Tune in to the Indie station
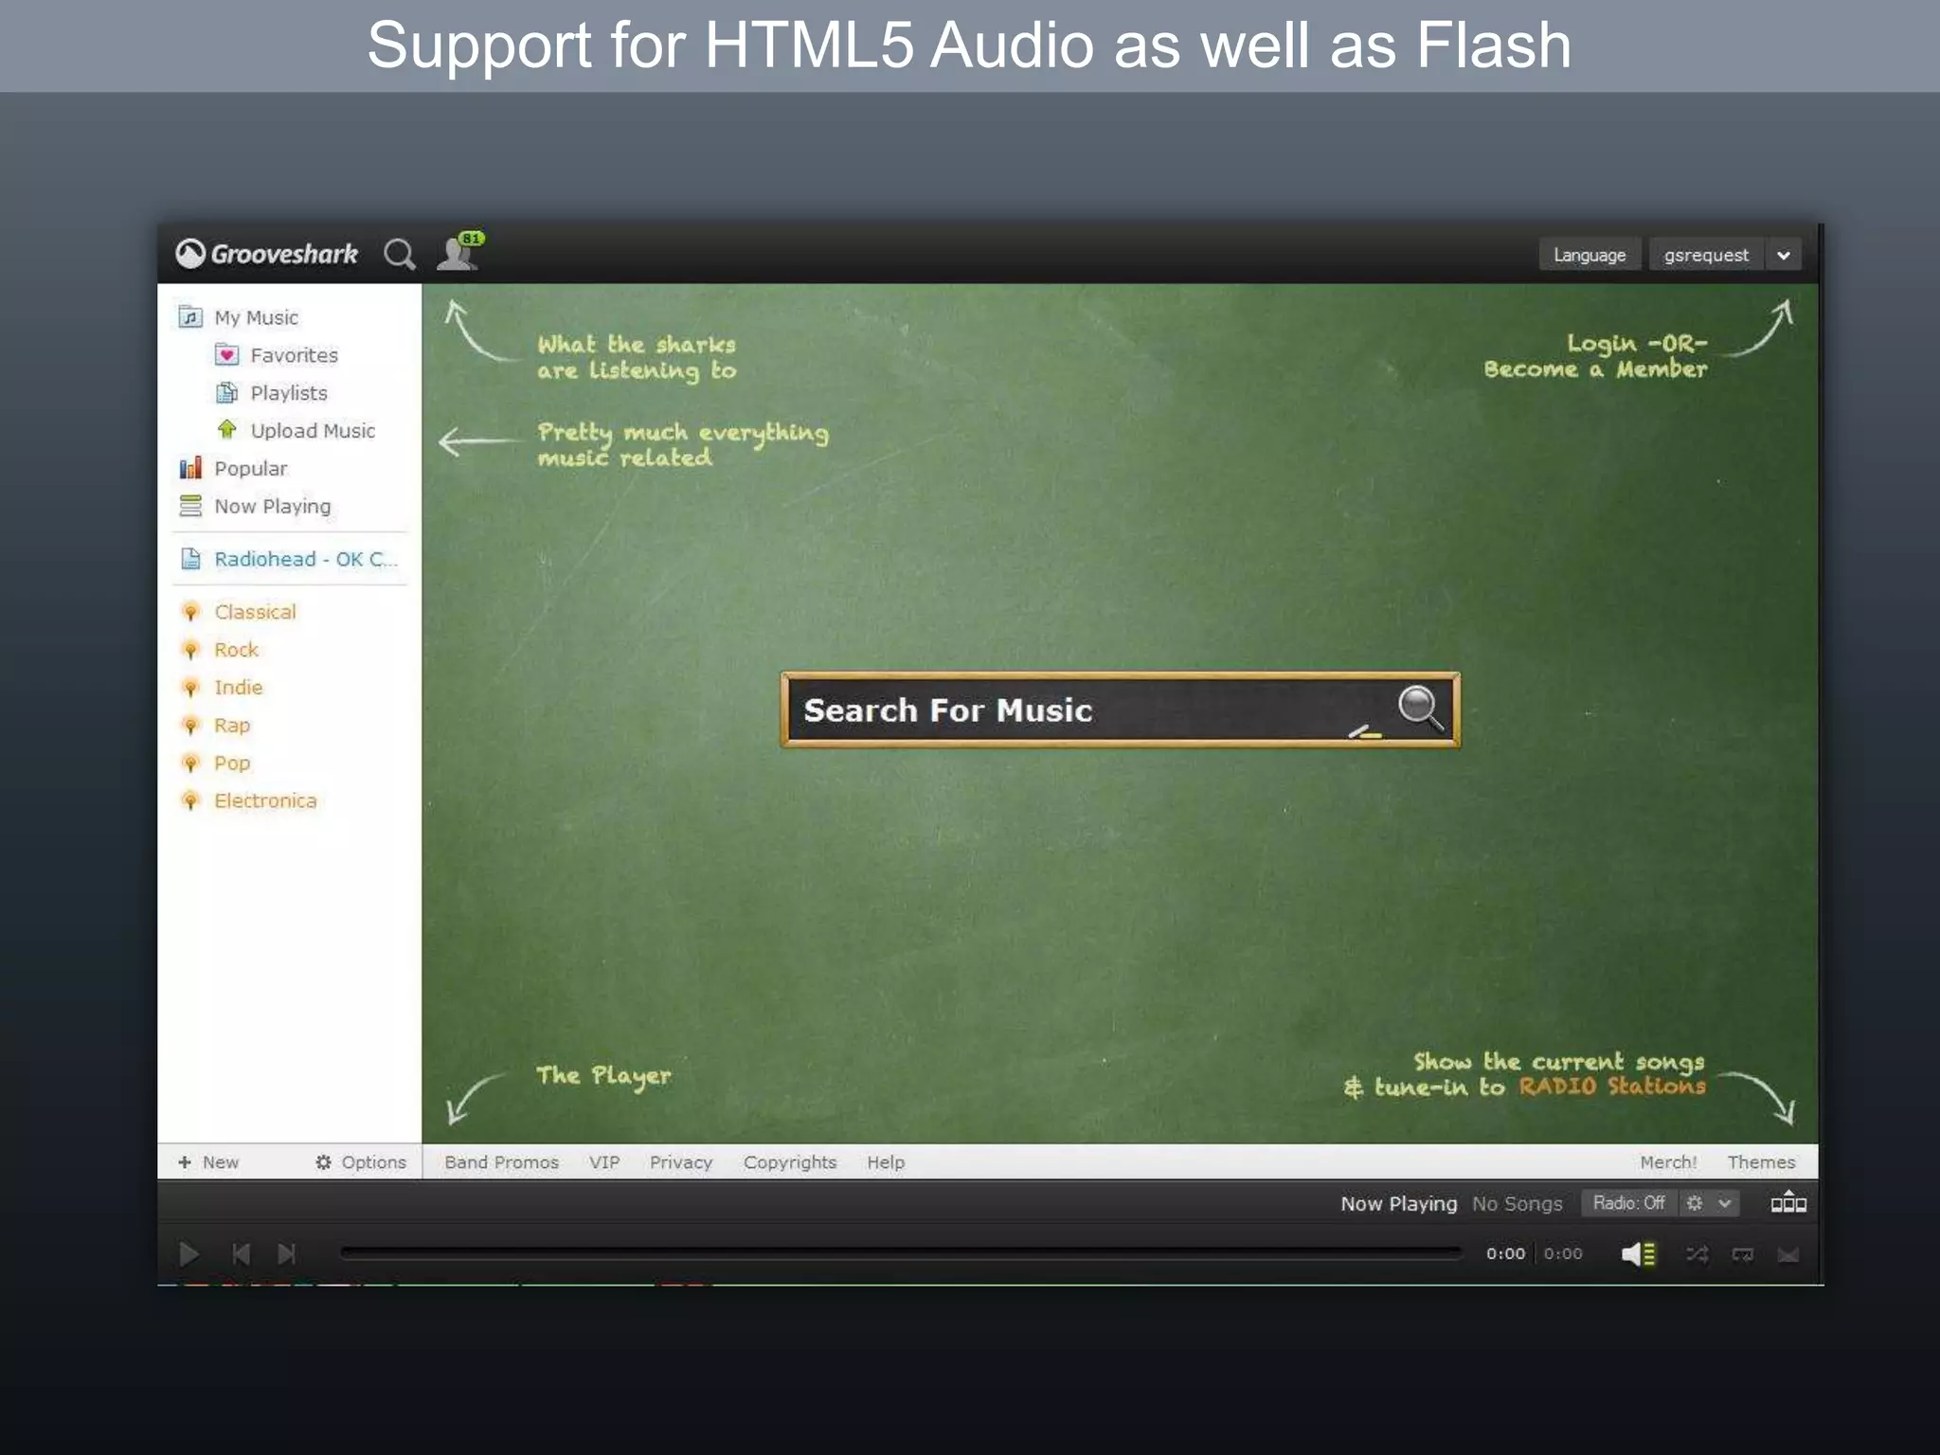The width and height of the screenshot is (1940, 1455). [238, 688]
